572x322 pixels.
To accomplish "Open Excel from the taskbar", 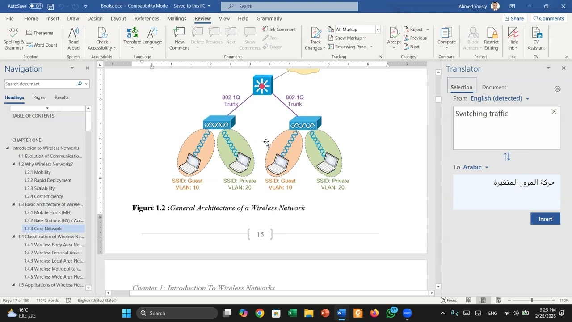I will (x=292, y=313).
